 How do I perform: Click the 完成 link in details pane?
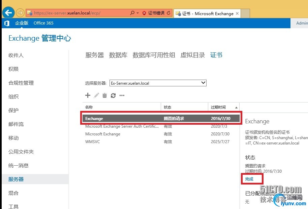tap(249, 179)
